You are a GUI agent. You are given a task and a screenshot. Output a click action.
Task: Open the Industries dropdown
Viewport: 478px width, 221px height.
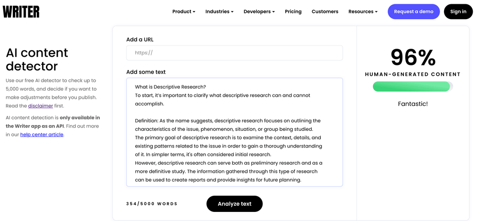click(219, 11)
